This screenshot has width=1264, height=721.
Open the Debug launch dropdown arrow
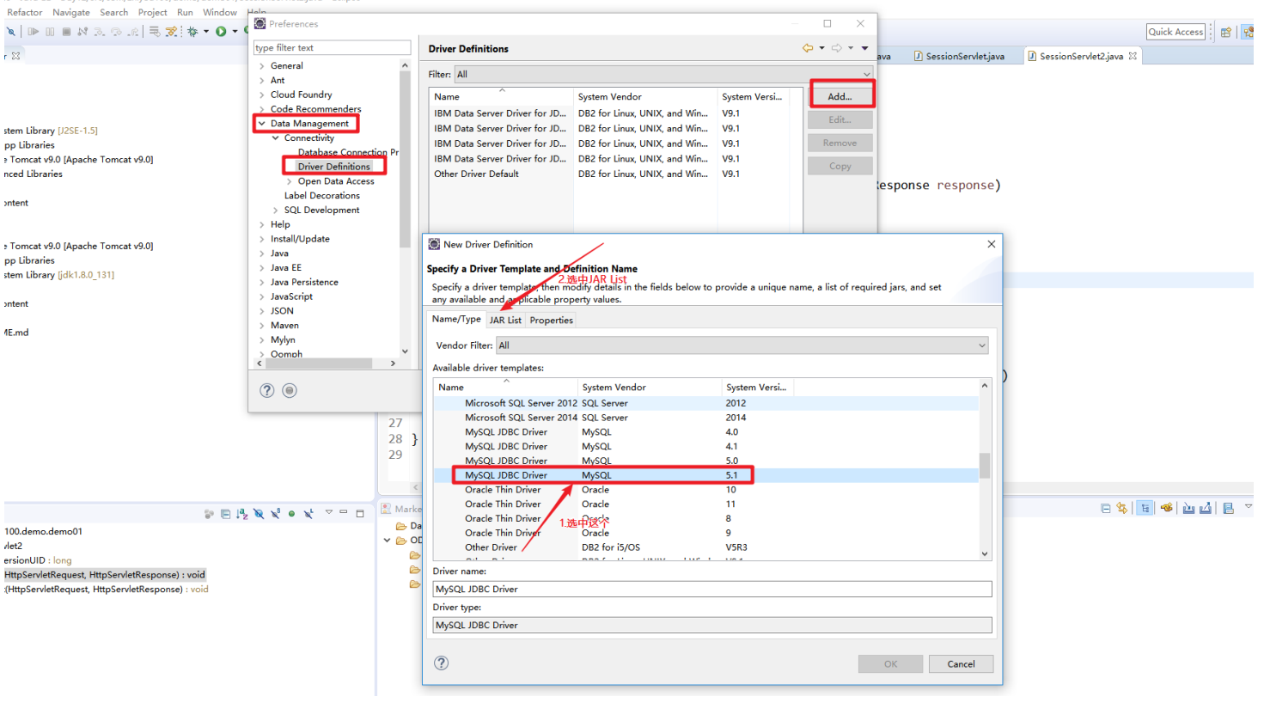(x=206, y=32)
